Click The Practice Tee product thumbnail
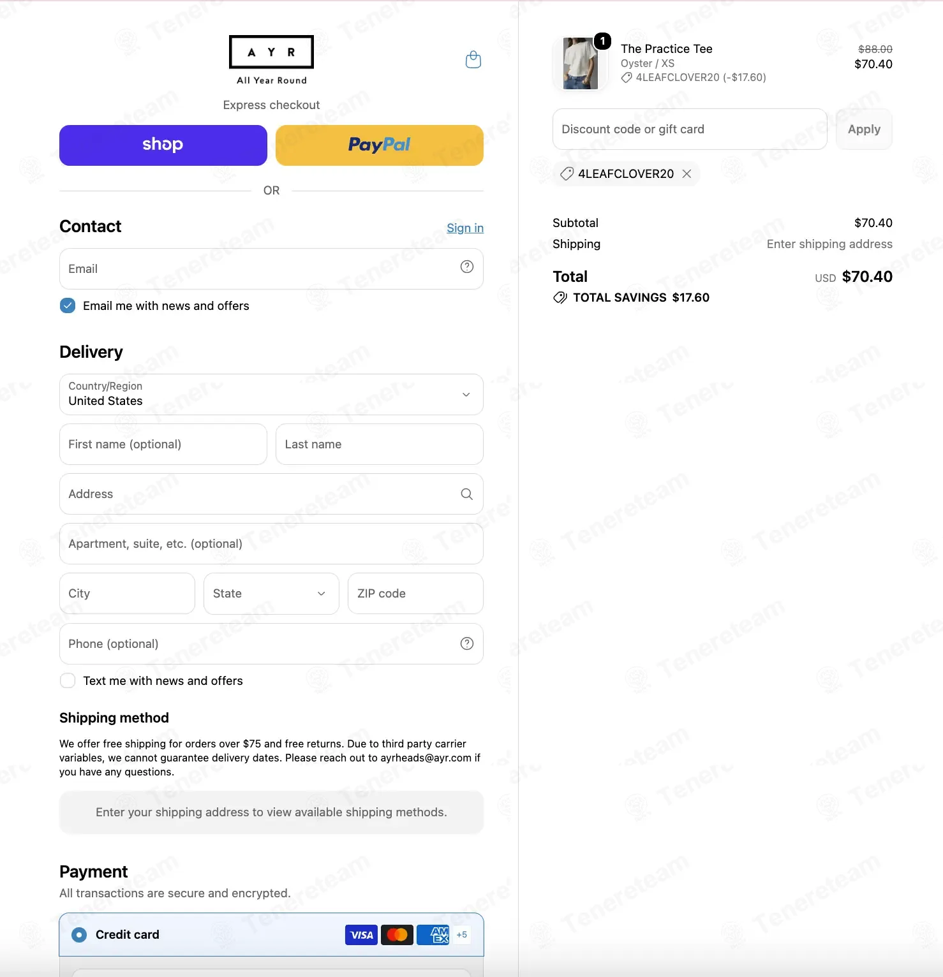The image size is (943, 977). tap(581, 63)
